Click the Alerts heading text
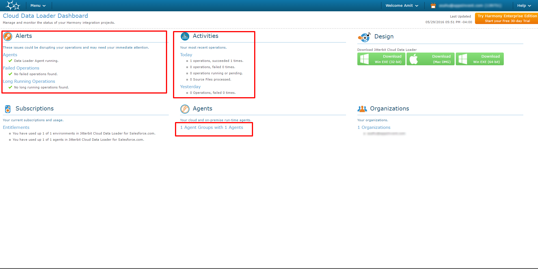Screen dimensions: 538x269 tap(24, 36)
